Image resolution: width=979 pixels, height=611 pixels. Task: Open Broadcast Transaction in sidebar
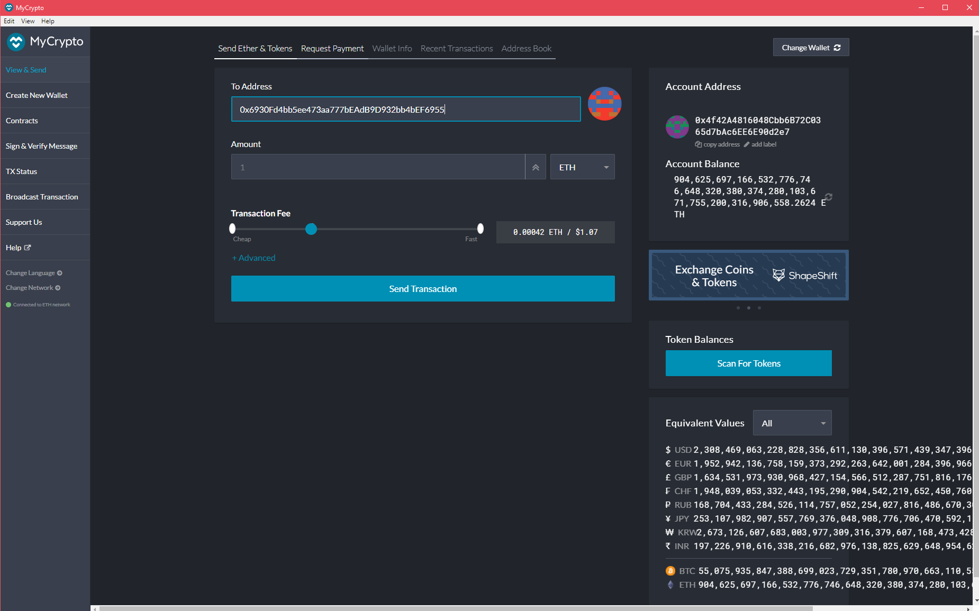coord(45,197)
